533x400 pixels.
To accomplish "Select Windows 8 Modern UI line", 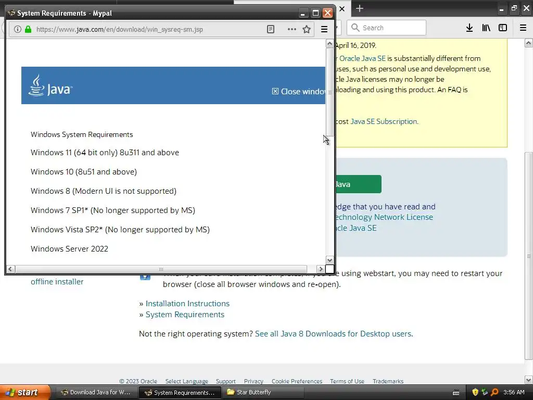I will (104, 191).
